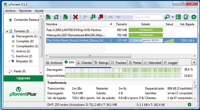Open Feeds (0) in sidebar
Image resolution: width=200 pixels, height=110 pixels.
click(17, 71)
